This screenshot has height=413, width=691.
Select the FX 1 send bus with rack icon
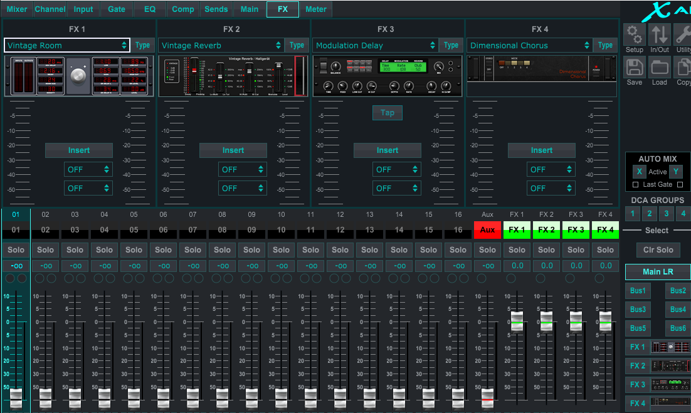658,347
